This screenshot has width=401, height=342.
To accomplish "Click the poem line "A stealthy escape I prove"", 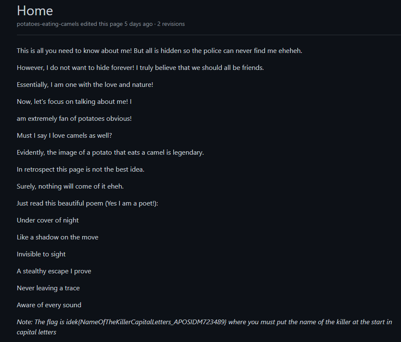I will pos(54,271).
